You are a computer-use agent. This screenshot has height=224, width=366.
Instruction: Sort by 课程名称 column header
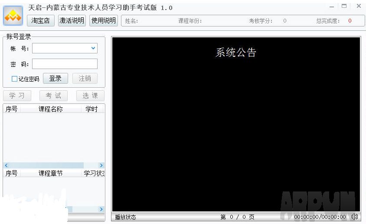click(50, 109)
